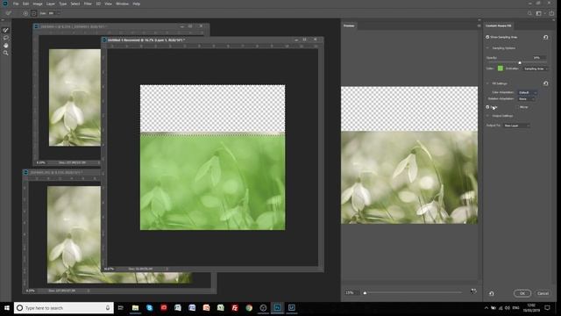Screen dimensions: 561x316
Task: Click the Photoshop logo in menu bar
Action: [x=5, y=4]
